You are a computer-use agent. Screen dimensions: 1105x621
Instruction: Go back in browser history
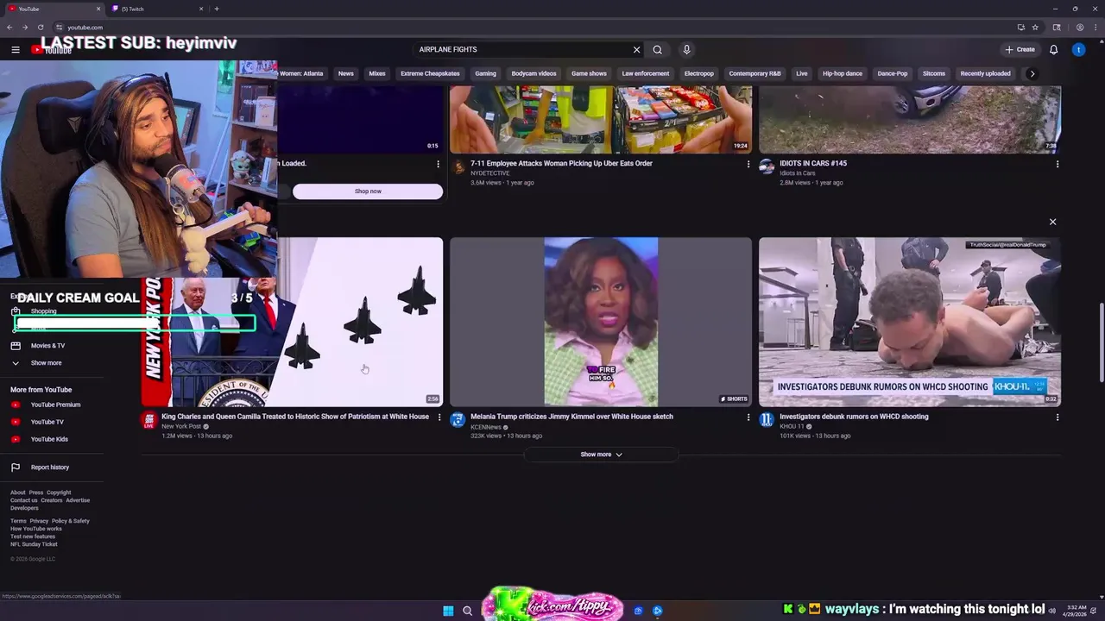(9, 27)
